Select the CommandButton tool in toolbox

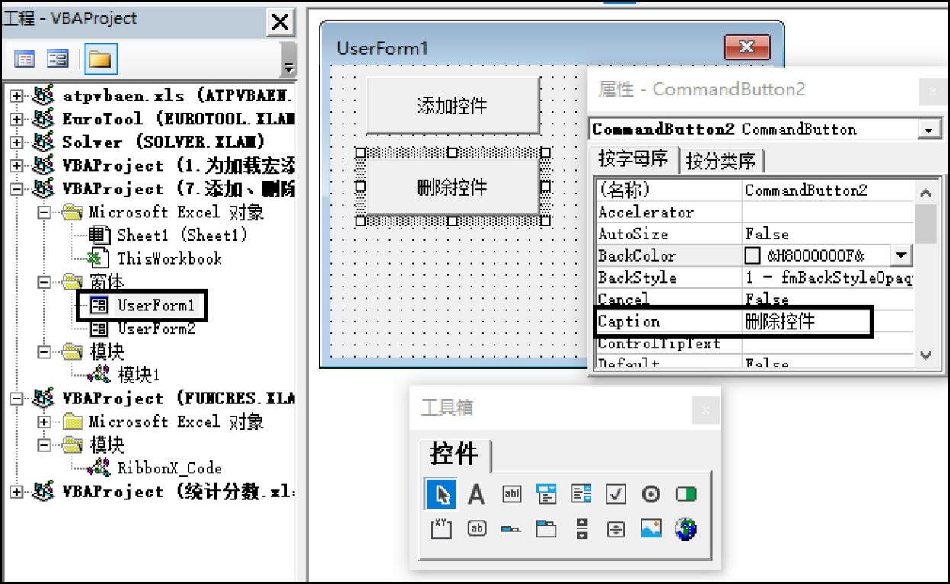point(476,528)
